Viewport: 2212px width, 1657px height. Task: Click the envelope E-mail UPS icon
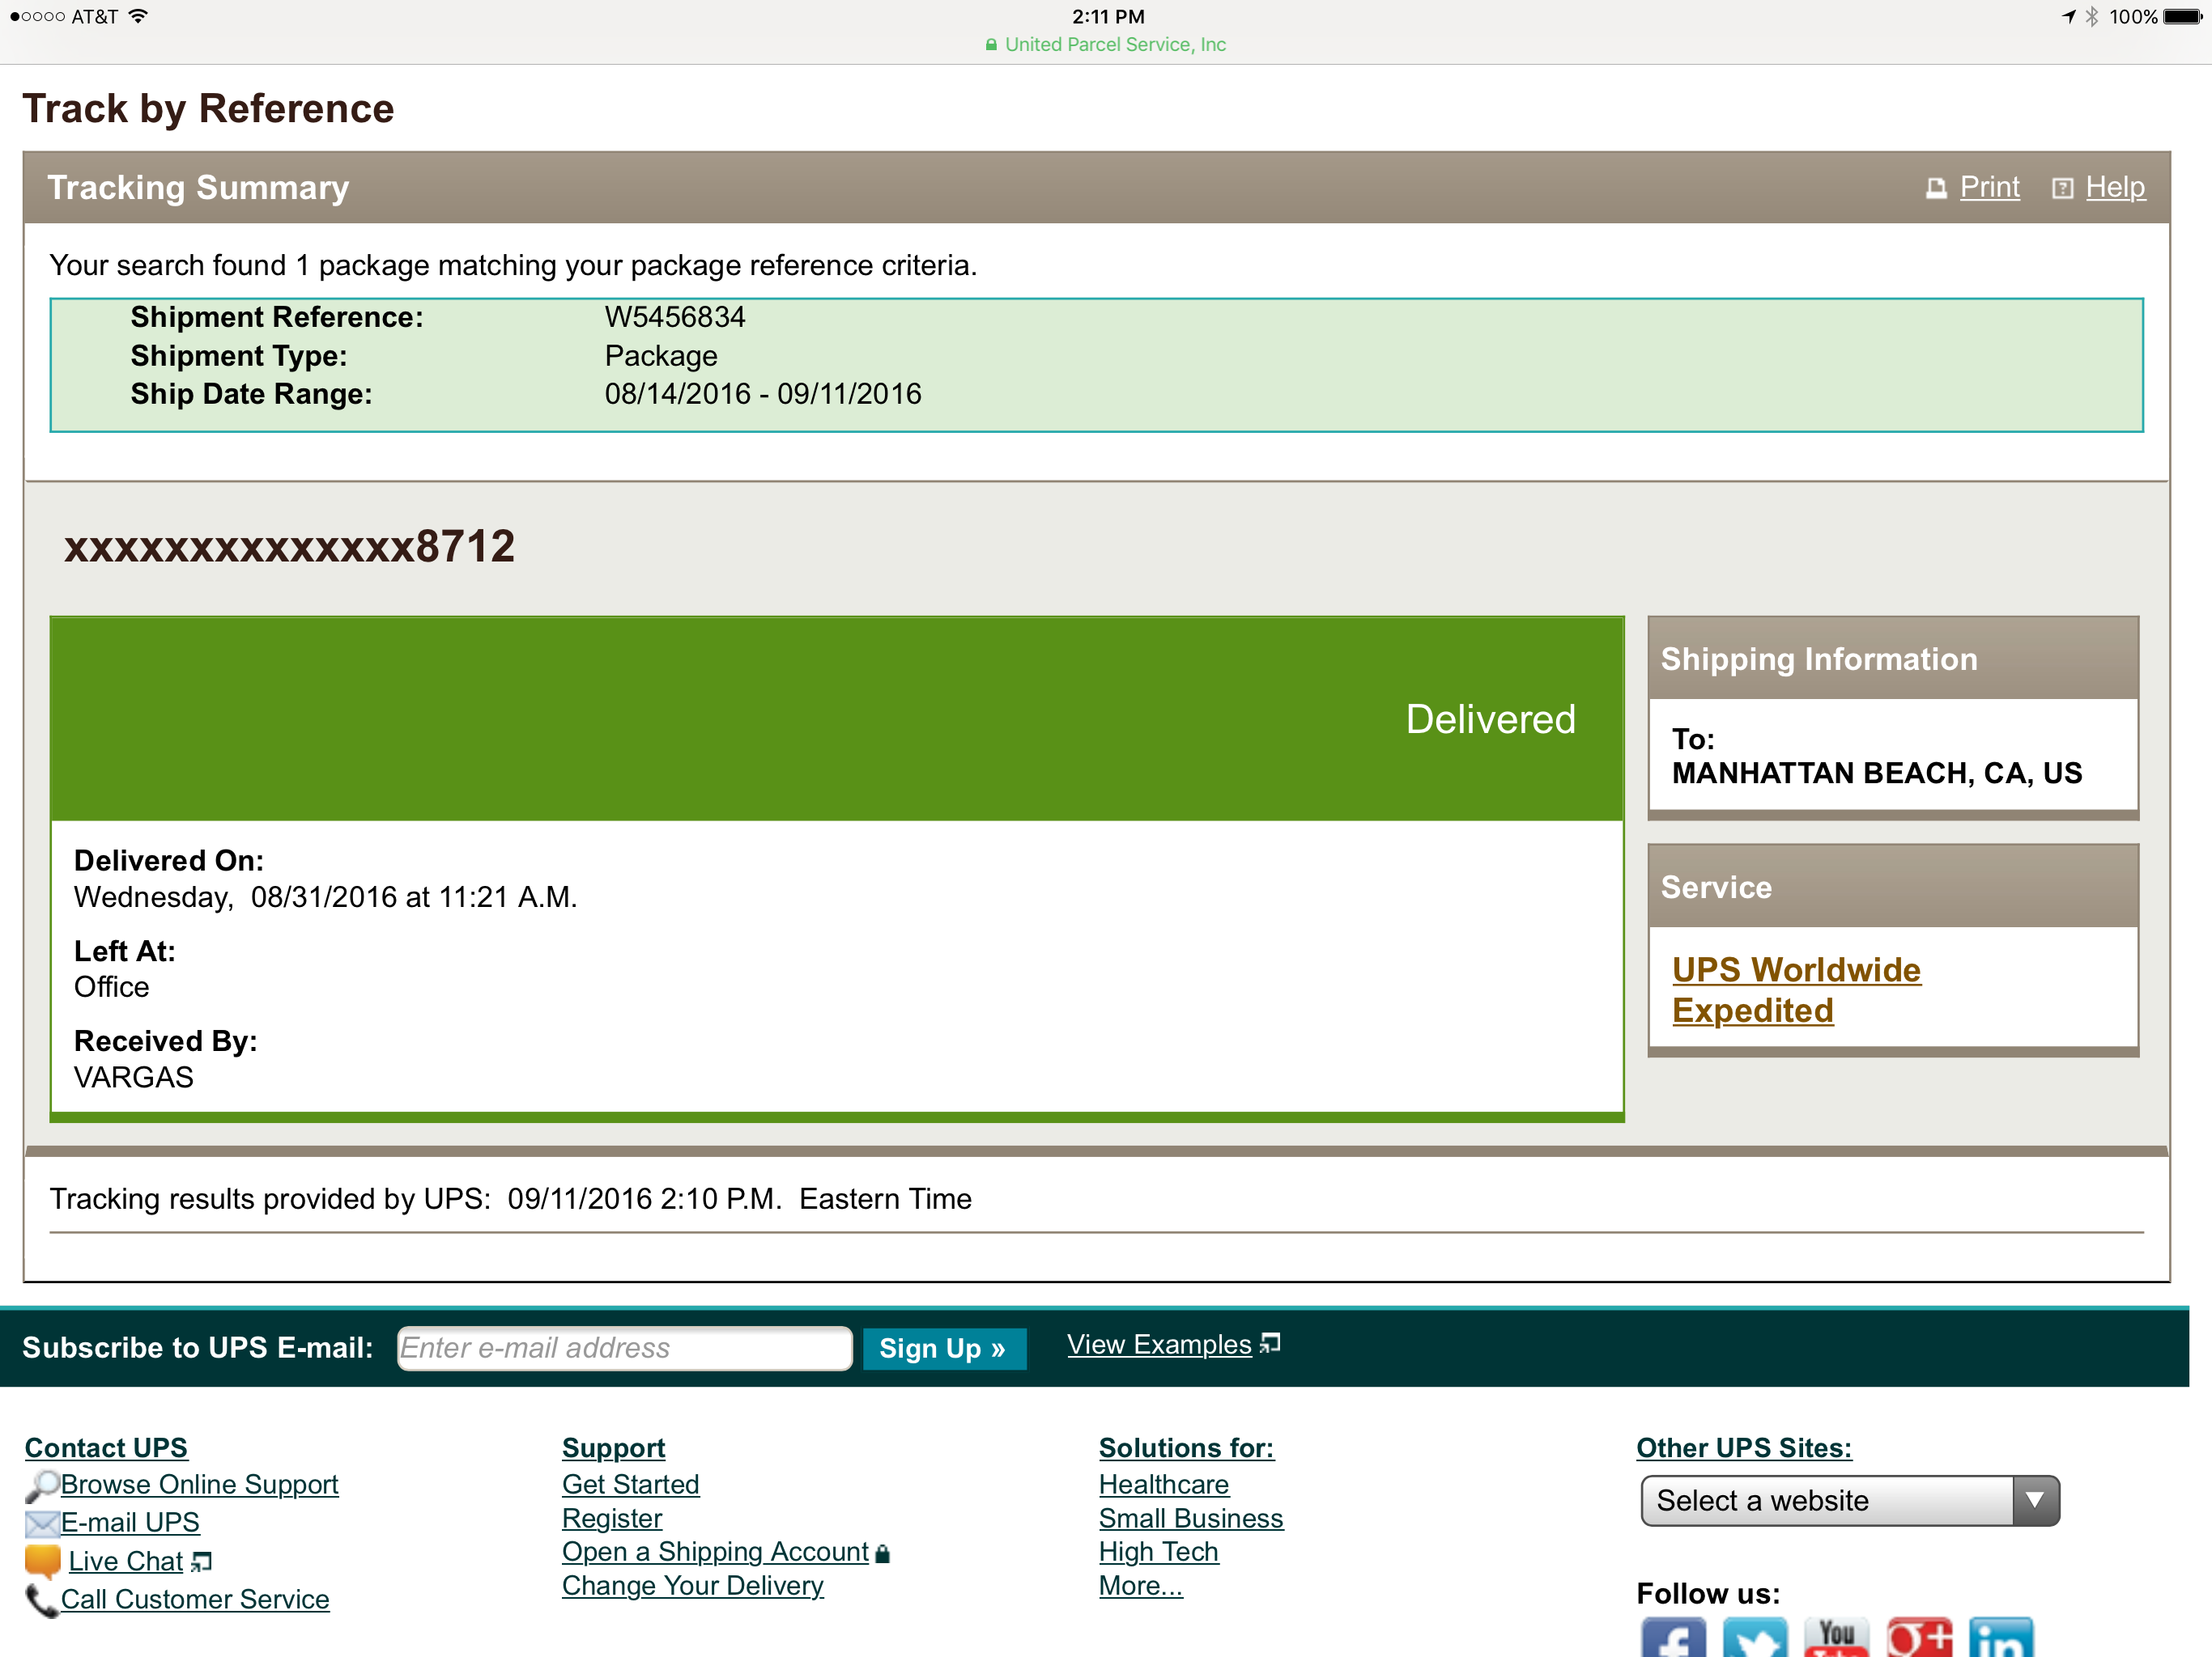(x=42, y=1523)
